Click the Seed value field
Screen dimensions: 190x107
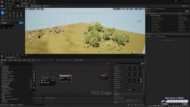pyautogui.click(x=131, y=90)
